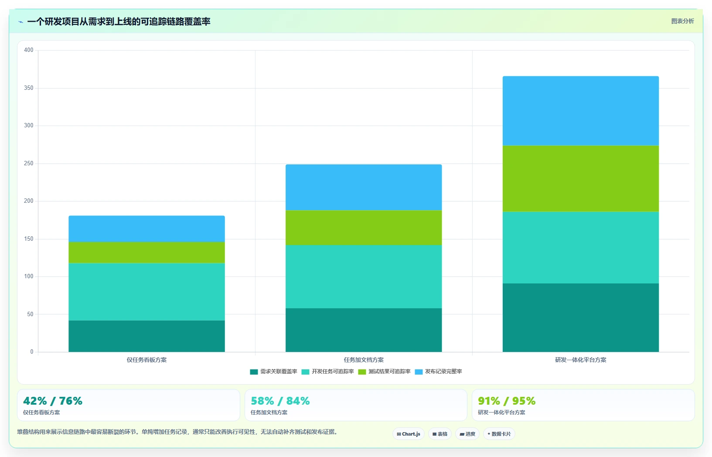Click the 研发一体化平台方案 x-axis label
The image size is (712, 457).
point(581,360)
